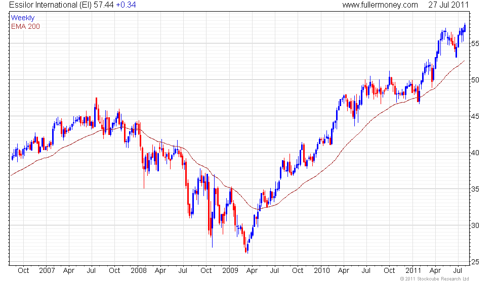
Task: Click the 35 price level on the right axis
Action: (475, 190)
